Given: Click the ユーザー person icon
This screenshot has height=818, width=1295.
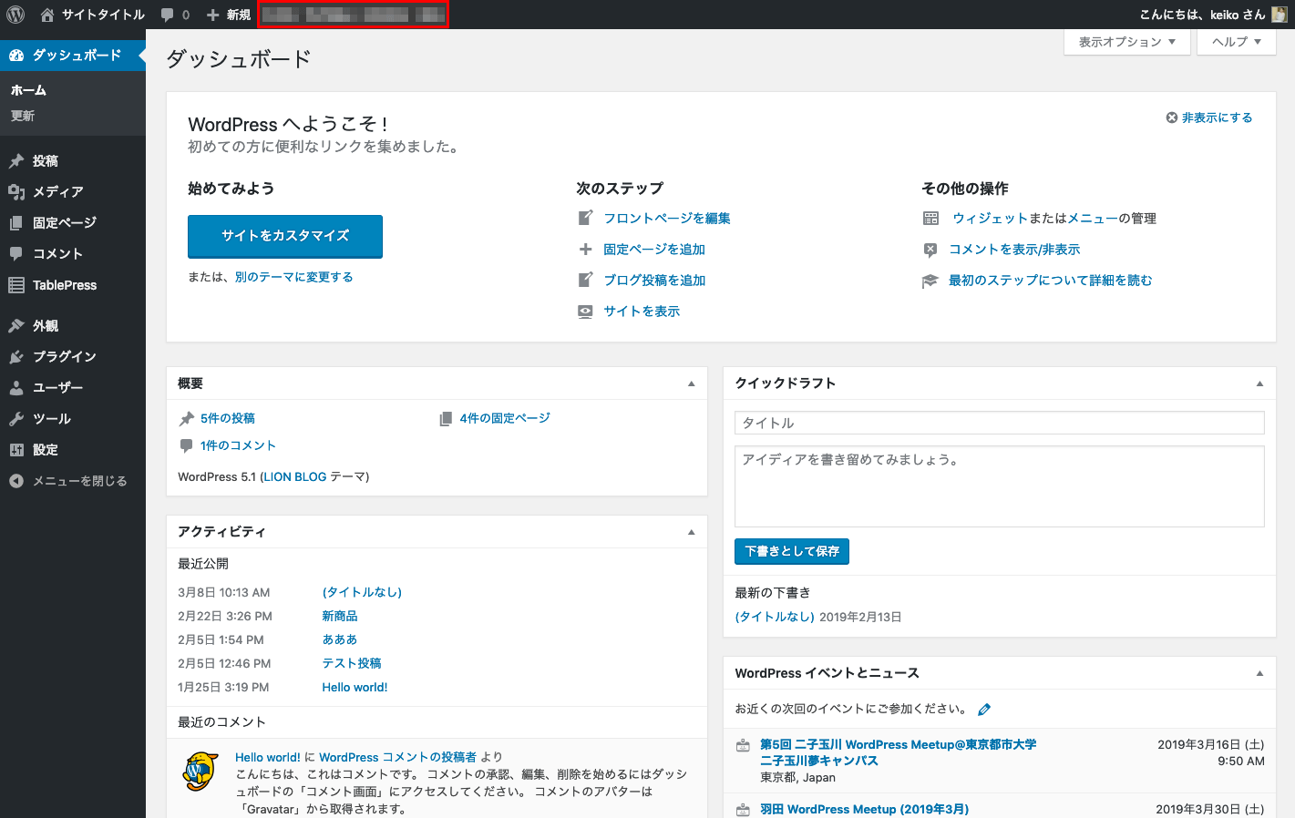Looking at the screenshot, I should tap(16, 388).
